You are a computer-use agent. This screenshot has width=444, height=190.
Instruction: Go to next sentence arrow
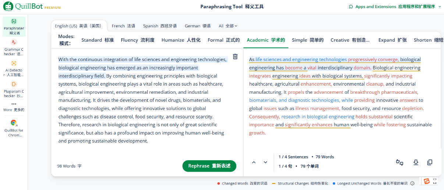click(x=265, y=162)
